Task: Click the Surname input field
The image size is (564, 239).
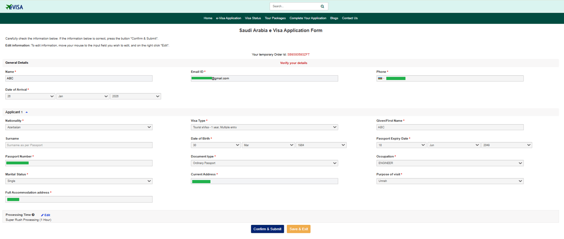Action: pos(79,145)
